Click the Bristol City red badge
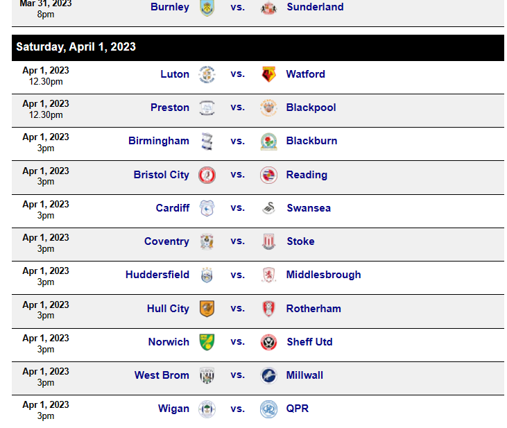 click(x=207, y=175)
